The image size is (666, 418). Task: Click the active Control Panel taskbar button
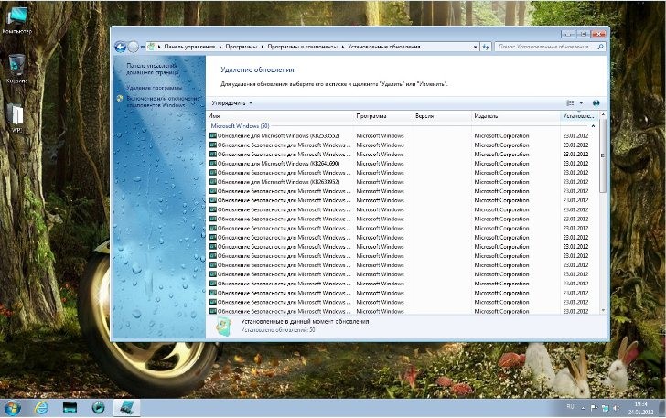click(126, 408)
